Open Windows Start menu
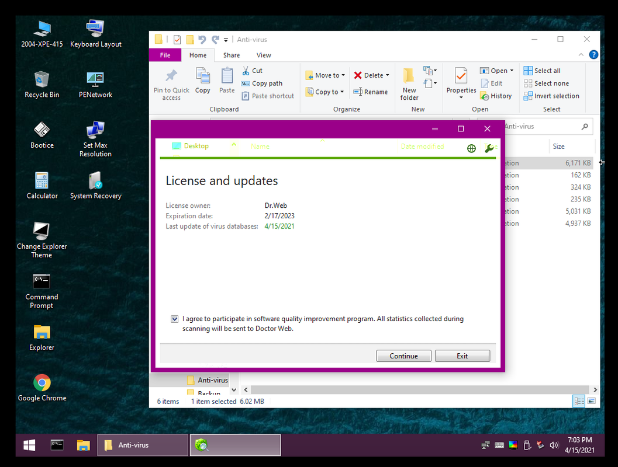Image resolution: width=618 pixels, height=467 pixels. [x=29, y=445]
